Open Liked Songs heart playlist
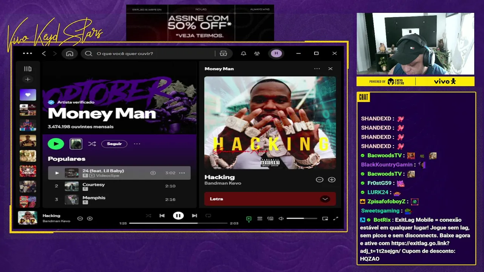 click(28, 95)
